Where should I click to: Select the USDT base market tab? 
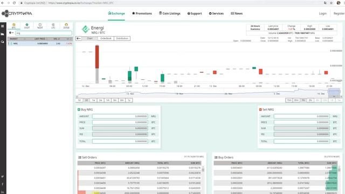point(27,26)
